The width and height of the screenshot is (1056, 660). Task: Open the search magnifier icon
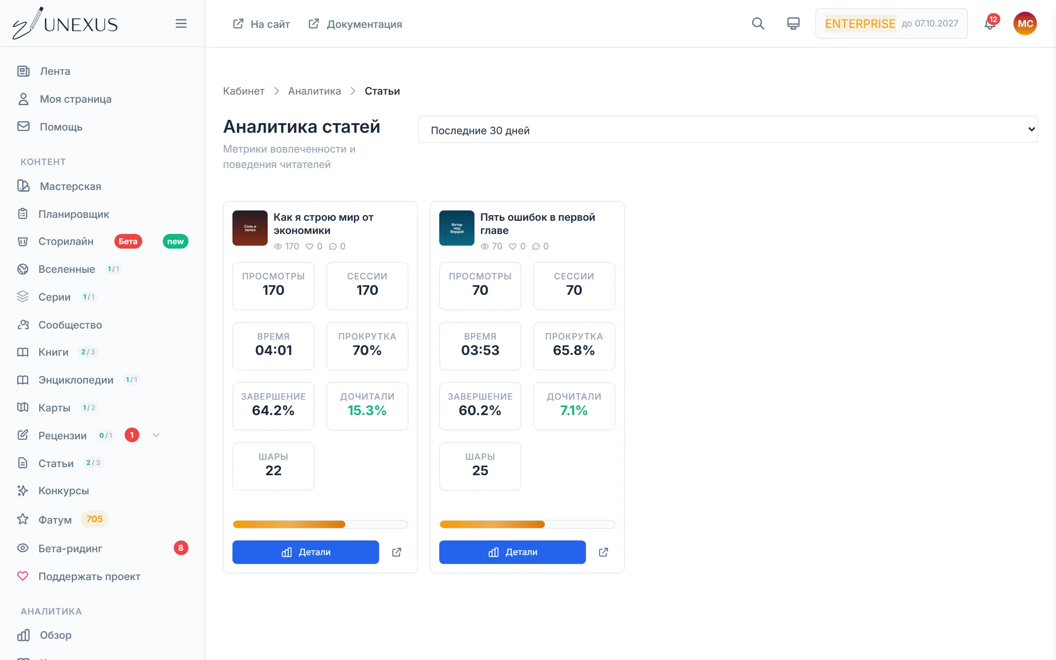[758, 24]
